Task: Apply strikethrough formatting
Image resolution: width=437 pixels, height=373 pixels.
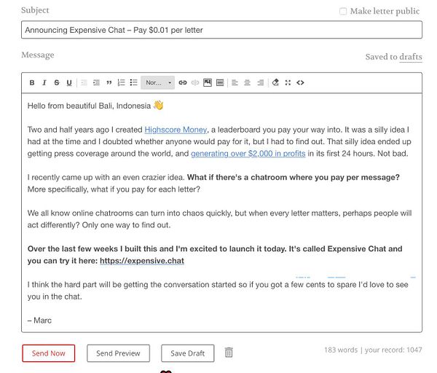Action: pyautogui.click(x=57, y=82)
